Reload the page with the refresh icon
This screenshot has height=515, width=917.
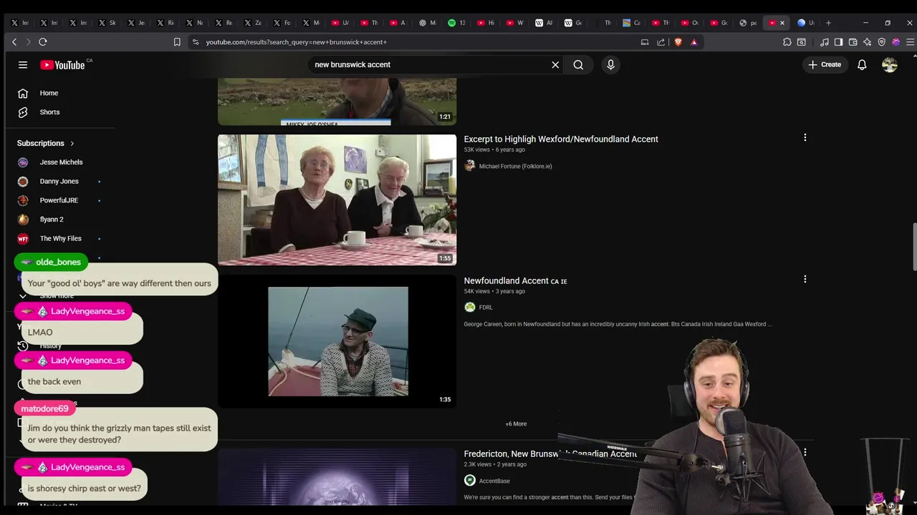click(43, 42)
